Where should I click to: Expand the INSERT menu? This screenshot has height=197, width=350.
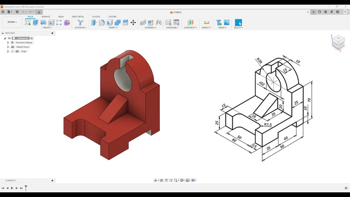pos(223,28)
